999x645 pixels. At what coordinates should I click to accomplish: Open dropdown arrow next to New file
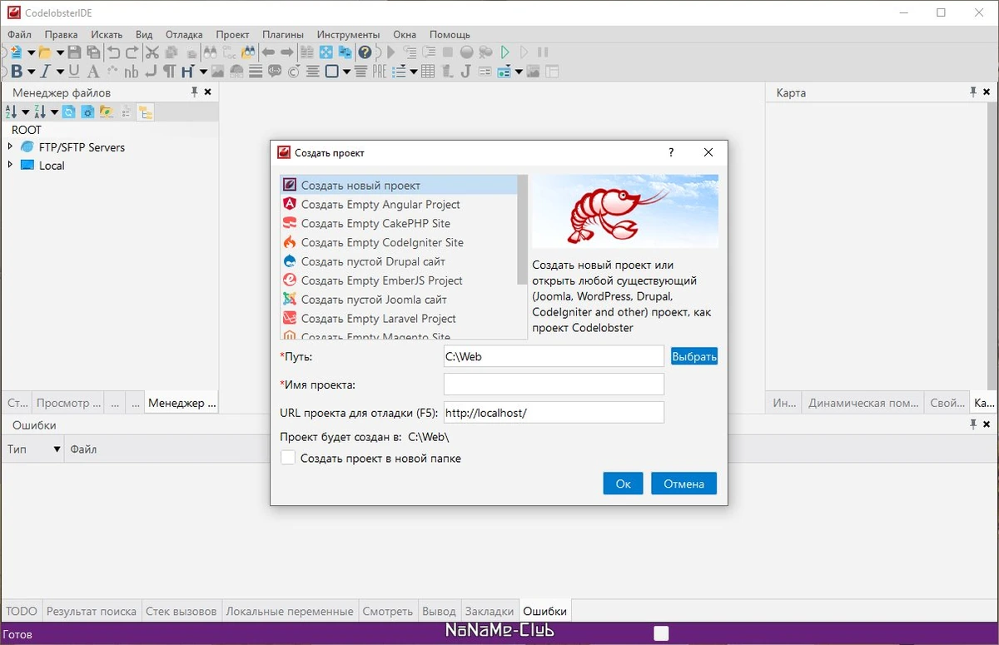click(x=32, y=53)
